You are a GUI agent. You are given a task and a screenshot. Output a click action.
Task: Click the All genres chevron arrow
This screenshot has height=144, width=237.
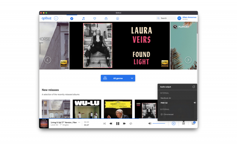132,78
